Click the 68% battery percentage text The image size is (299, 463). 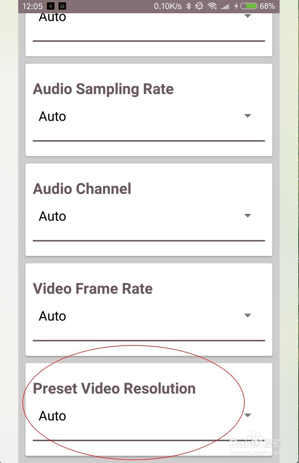[267, 6]
